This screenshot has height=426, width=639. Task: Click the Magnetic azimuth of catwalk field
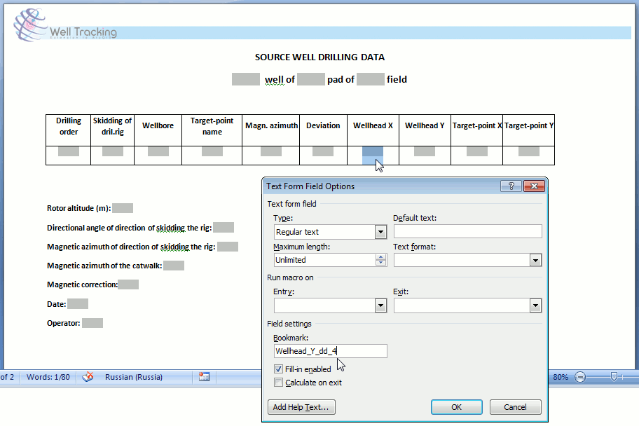coord(174,266)
